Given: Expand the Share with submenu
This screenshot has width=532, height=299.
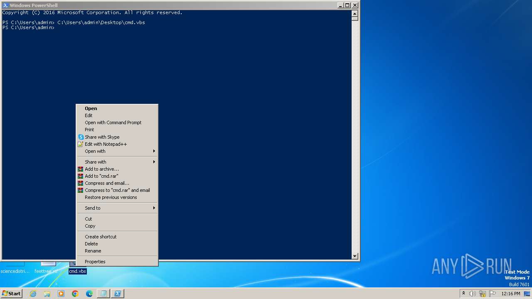Looking at the screenshot, I should pos(117,162).
